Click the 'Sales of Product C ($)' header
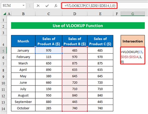Image resolution: width=148 pixels, height=114 pixels. [x=100, y=41]
